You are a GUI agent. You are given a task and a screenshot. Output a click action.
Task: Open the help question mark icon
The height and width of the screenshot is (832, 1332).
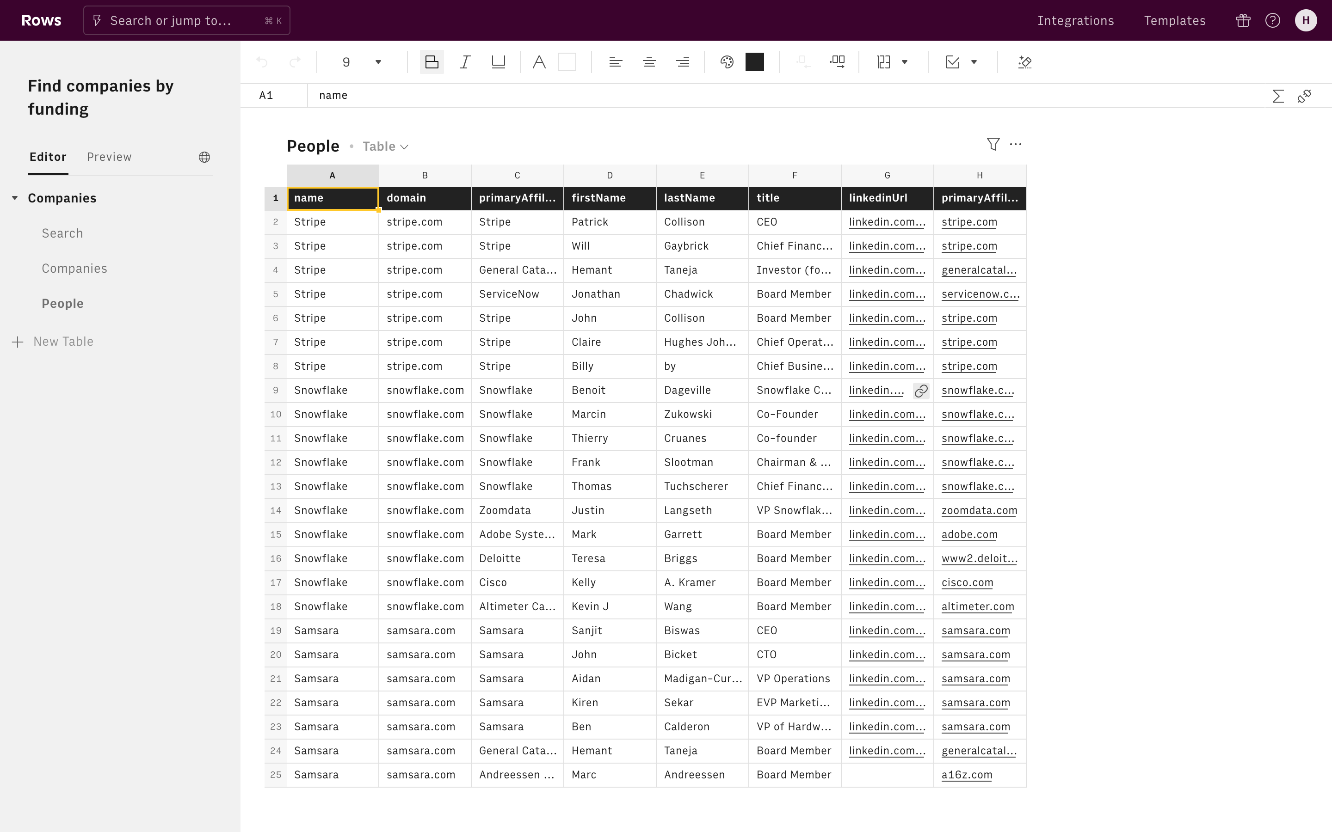(x=1272, y=20)
